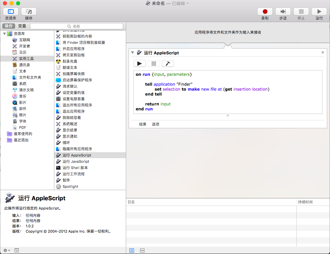This screenshot has height=254, width=330.
Task: Open the 媒体 media browser
Action: [29, 12]
